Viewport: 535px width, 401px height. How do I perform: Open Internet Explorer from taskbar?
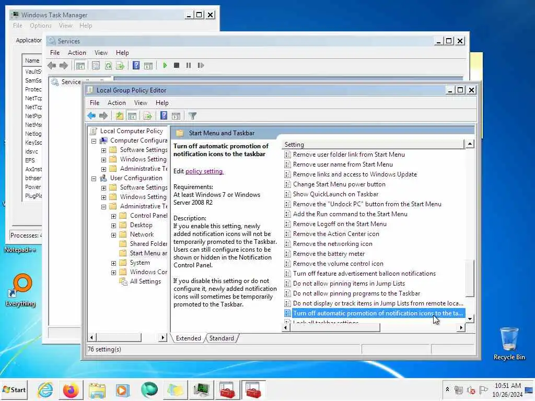pos(45,390)
